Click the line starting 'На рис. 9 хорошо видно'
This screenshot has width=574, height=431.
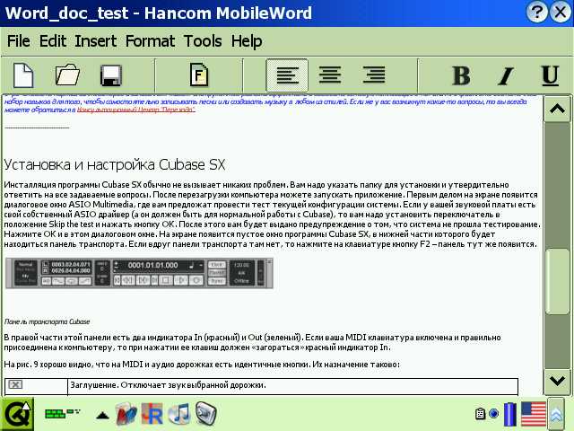click(202, 365)
